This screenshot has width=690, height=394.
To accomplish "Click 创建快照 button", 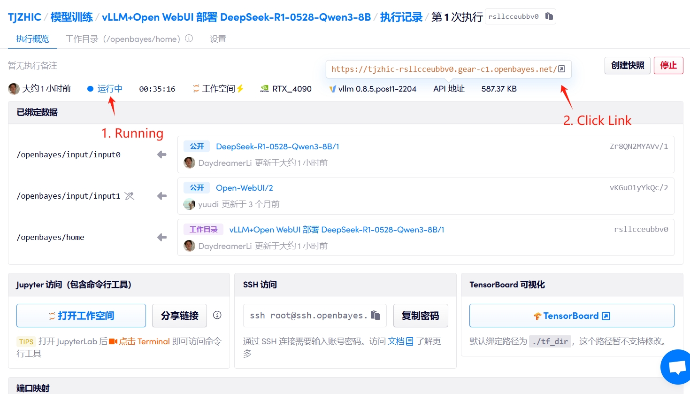I will 628,65.
